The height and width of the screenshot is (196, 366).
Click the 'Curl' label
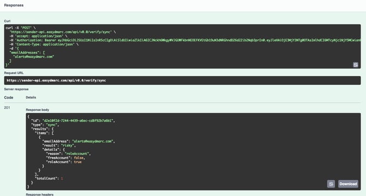point(7,21)
